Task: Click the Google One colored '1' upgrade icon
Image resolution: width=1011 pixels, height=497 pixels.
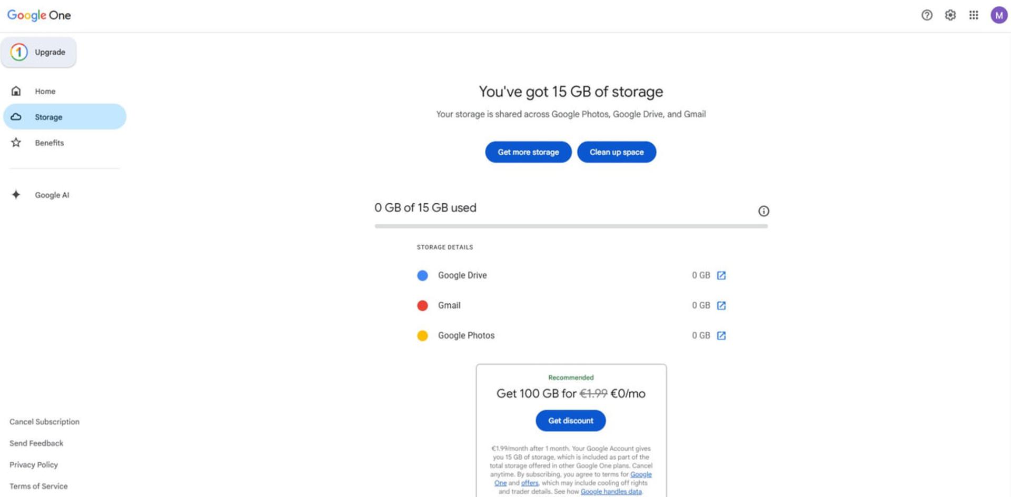Action: (x=19, y=52)
